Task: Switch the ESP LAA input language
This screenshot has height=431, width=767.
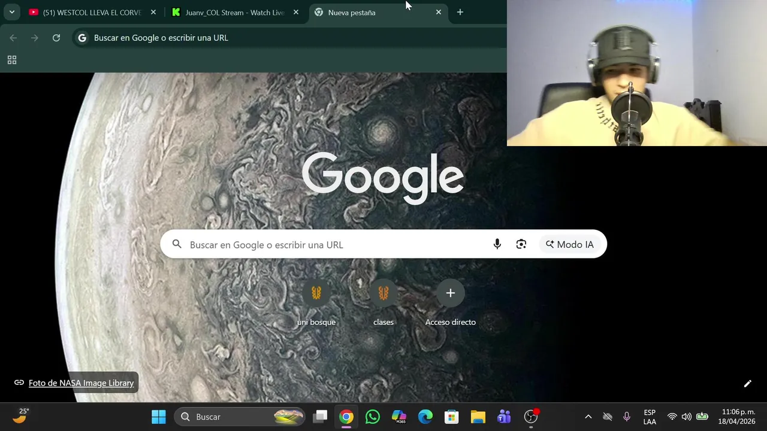Action: pos(650,417)
